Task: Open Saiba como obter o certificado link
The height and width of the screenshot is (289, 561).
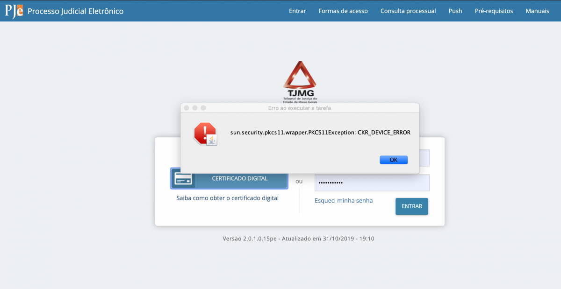Action: 227,198
